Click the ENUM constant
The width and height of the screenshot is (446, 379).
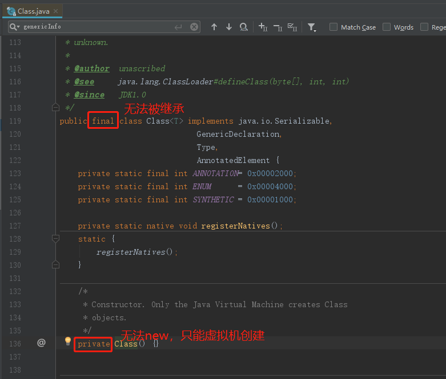(x=202, y=186)
